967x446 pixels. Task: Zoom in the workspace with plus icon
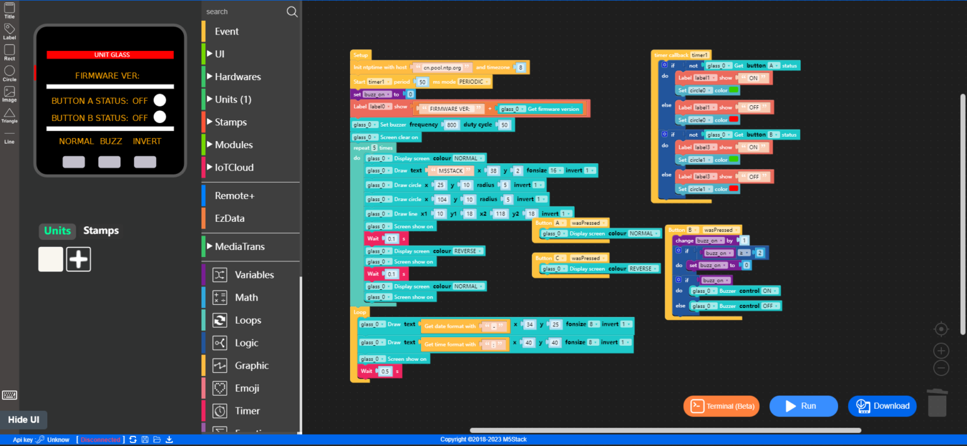point(941,351)
